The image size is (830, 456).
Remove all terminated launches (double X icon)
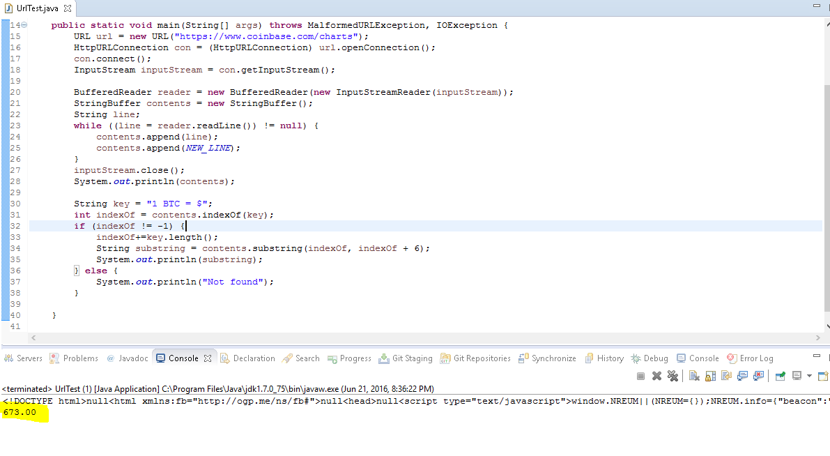[x=673, y=376]
